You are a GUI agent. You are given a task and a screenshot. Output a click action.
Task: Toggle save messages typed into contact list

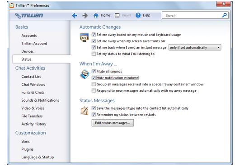pyautogui.click(x=94, y=108)
